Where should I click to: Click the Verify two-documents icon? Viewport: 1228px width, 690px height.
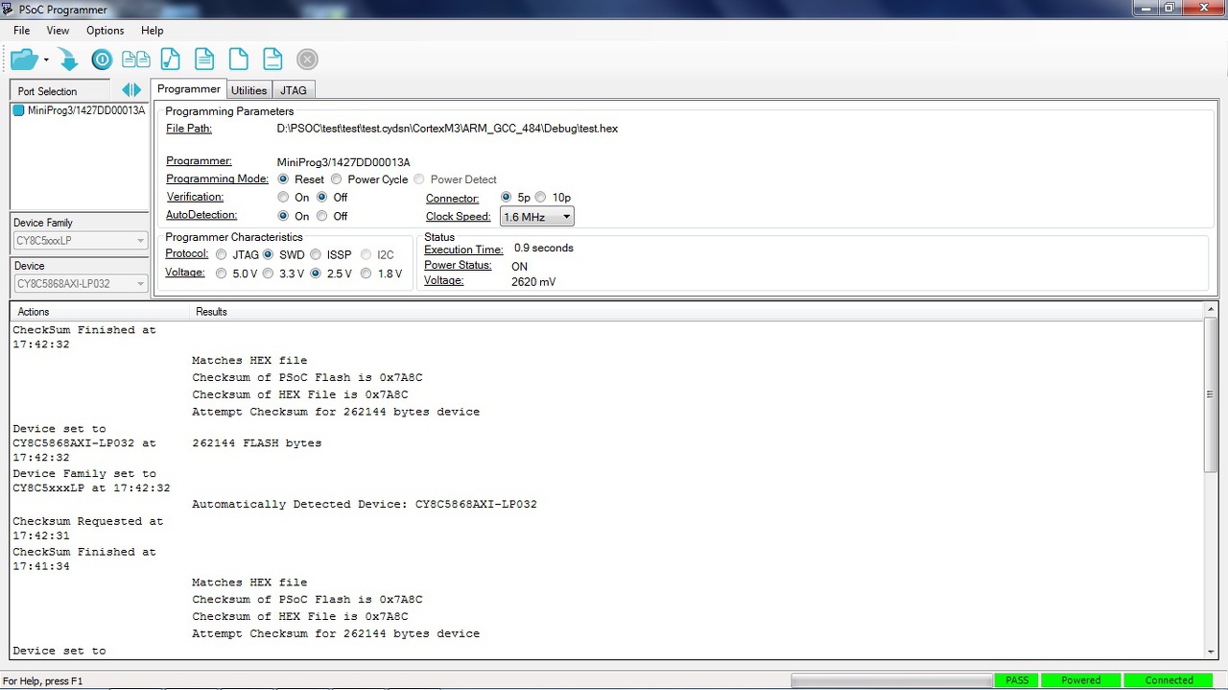(135, 59)
